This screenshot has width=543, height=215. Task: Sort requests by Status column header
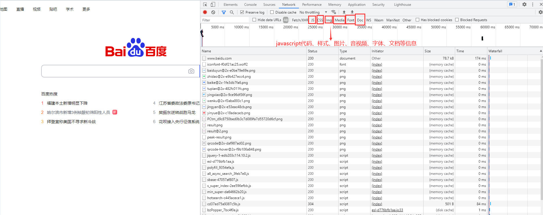(x=322, y=51)
